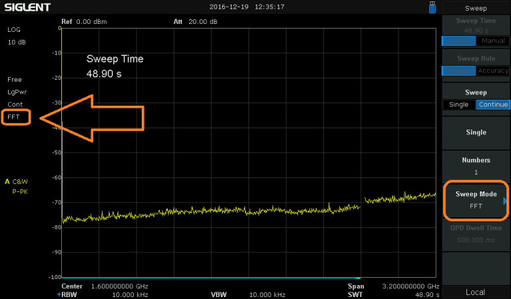Screen dimensions: 511x299
Task: Select Single option in Sweep toggle
Action: tap(458, 104)
